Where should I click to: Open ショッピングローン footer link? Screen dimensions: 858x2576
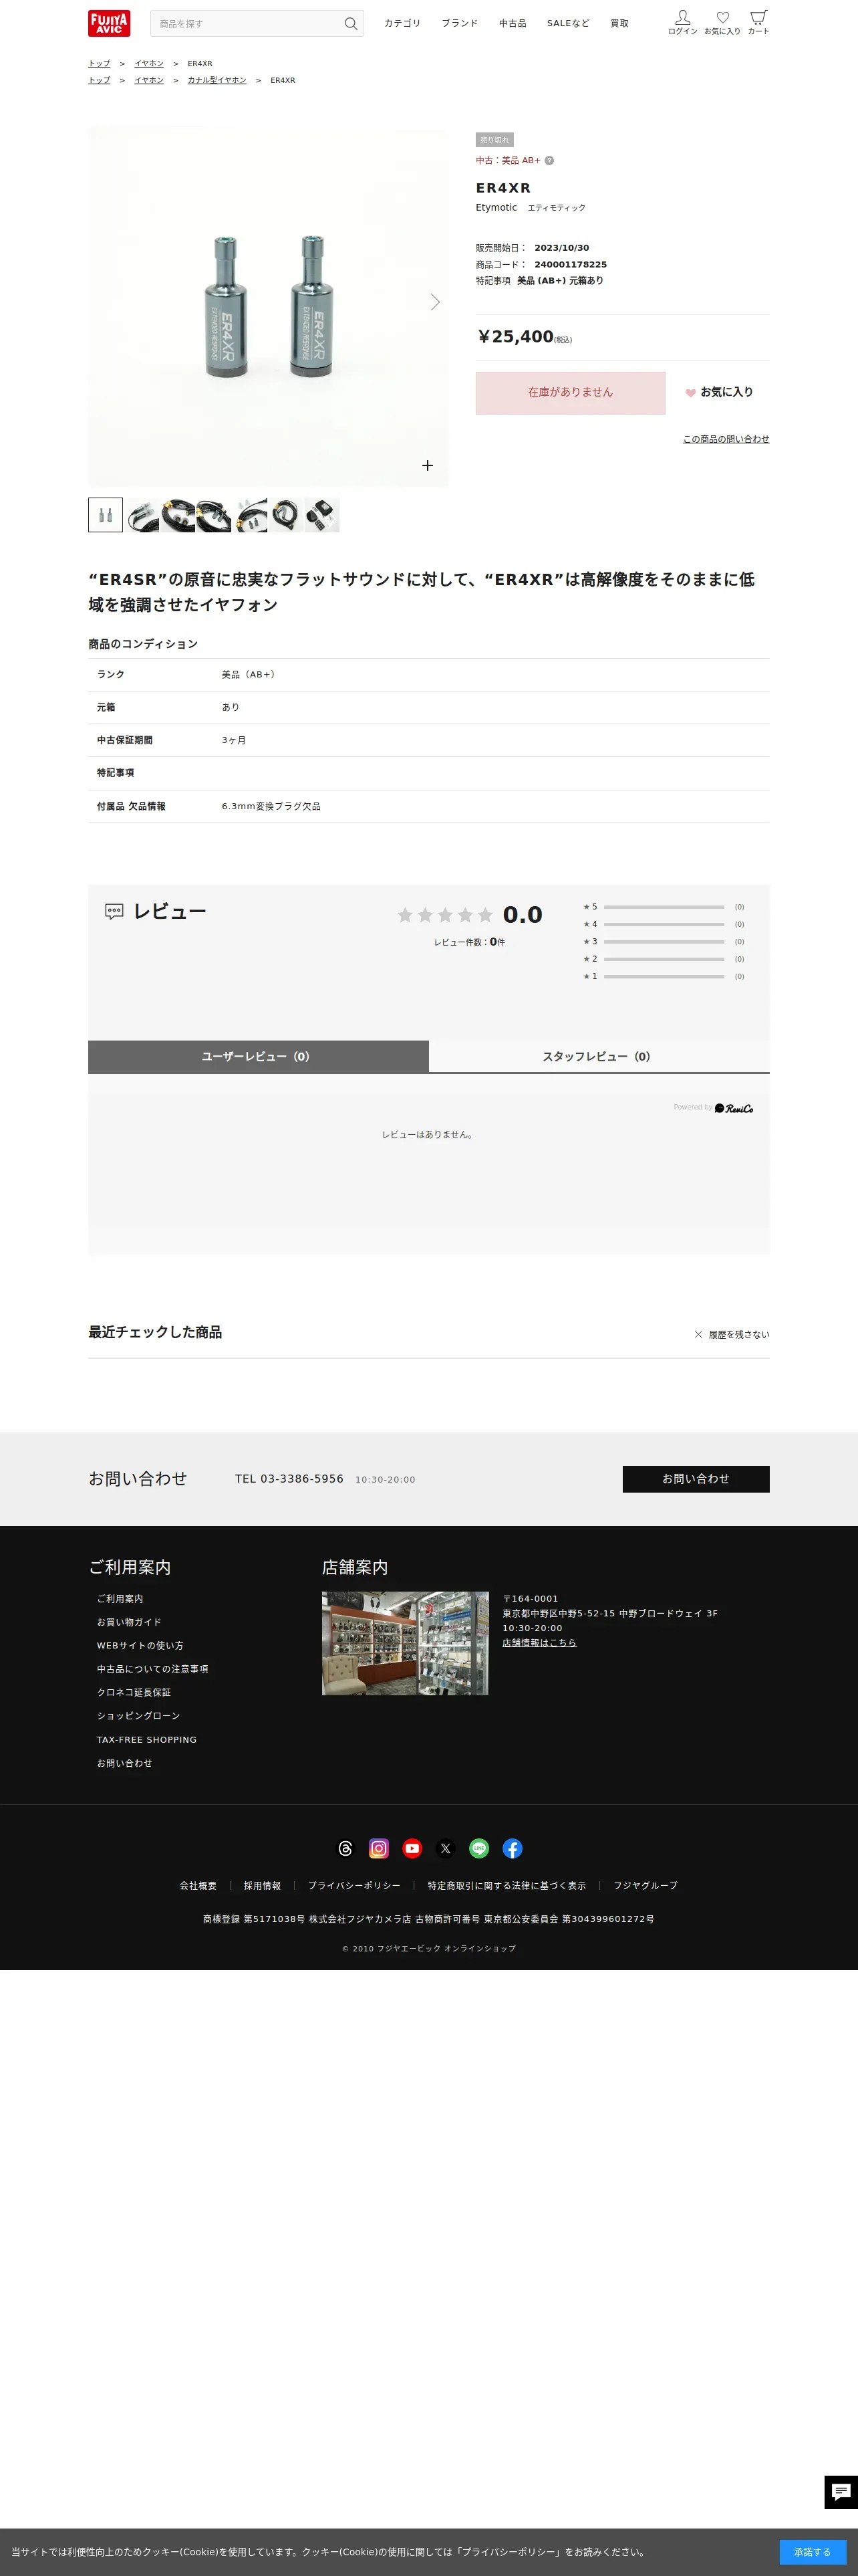point(139,1716)
